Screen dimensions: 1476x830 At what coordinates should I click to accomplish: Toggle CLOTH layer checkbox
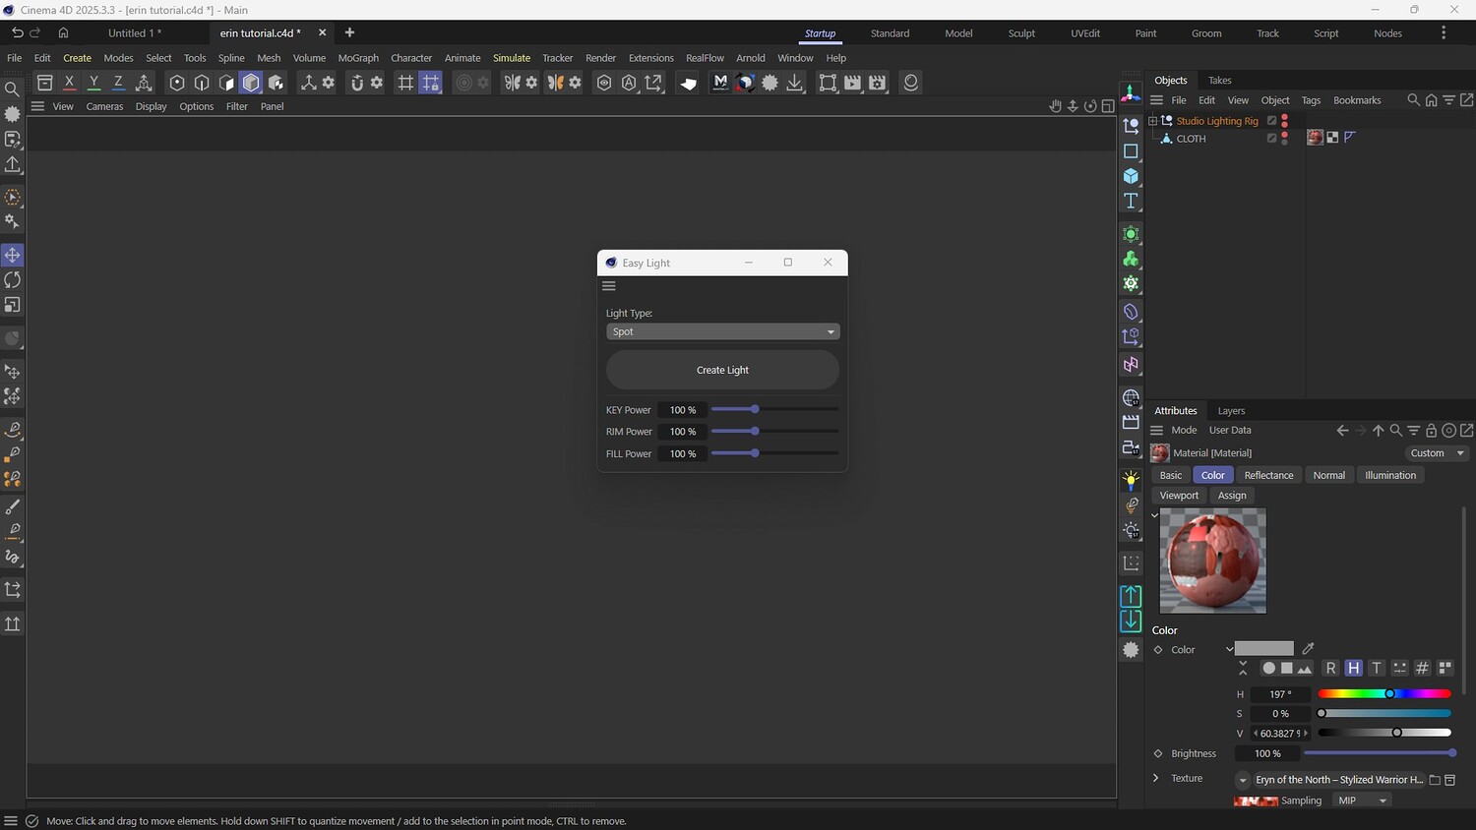coord(1271,139)
